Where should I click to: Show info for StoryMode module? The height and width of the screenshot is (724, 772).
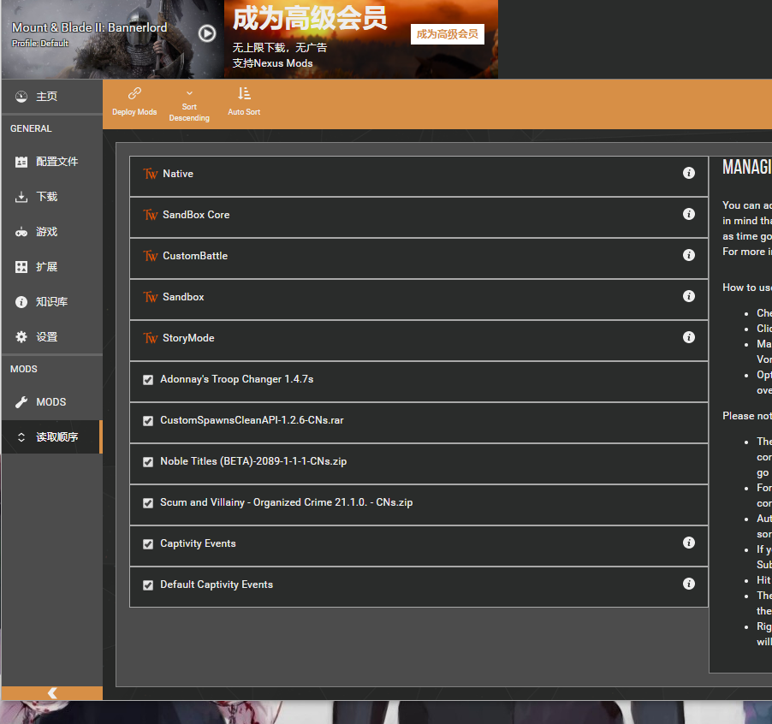(688, 337)
